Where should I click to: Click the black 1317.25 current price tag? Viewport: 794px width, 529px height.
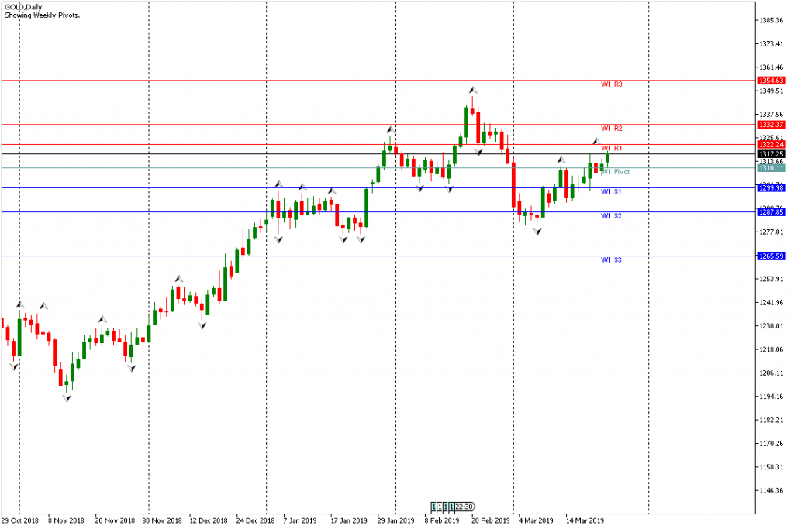point(772,154)
